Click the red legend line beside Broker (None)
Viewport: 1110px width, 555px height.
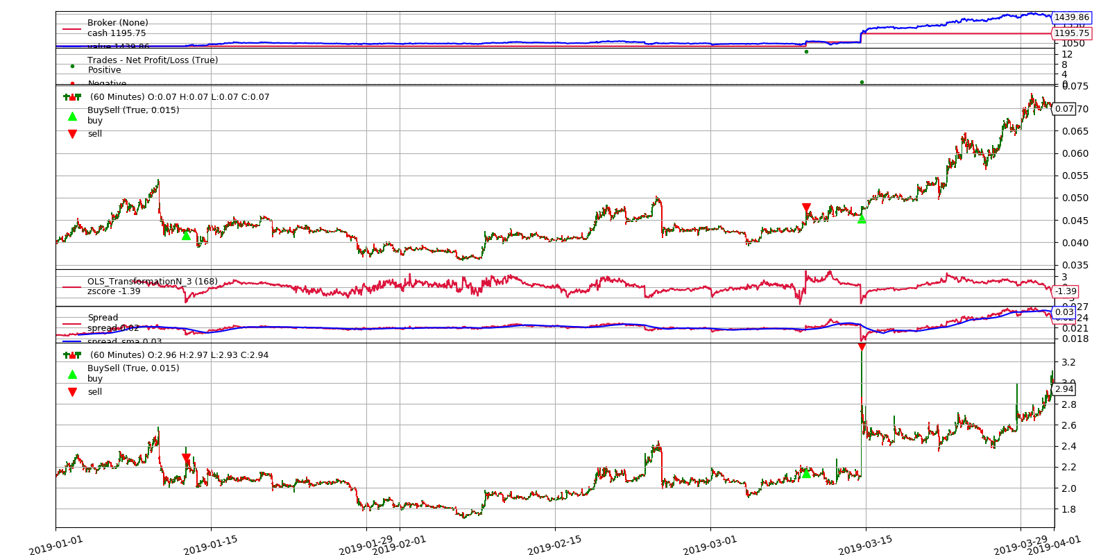(x=72, y=28)
